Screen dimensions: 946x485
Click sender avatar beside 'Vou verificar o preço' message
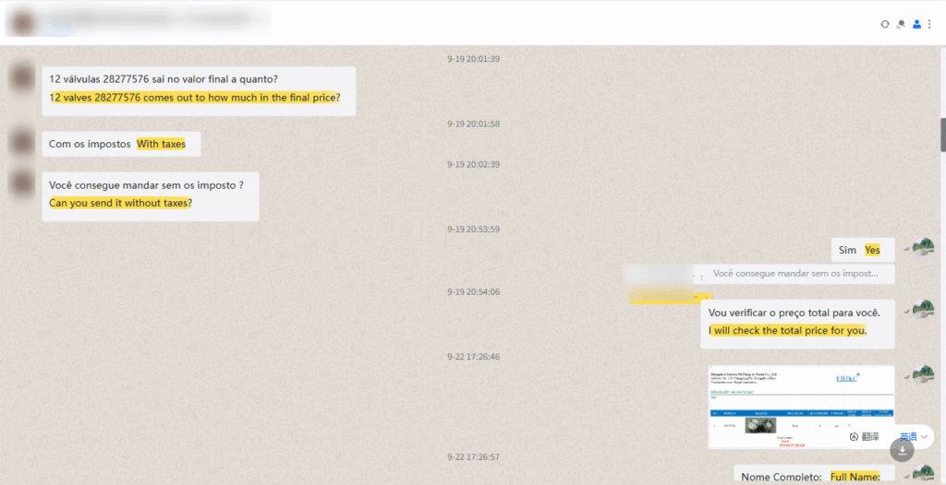pos(922,310)
